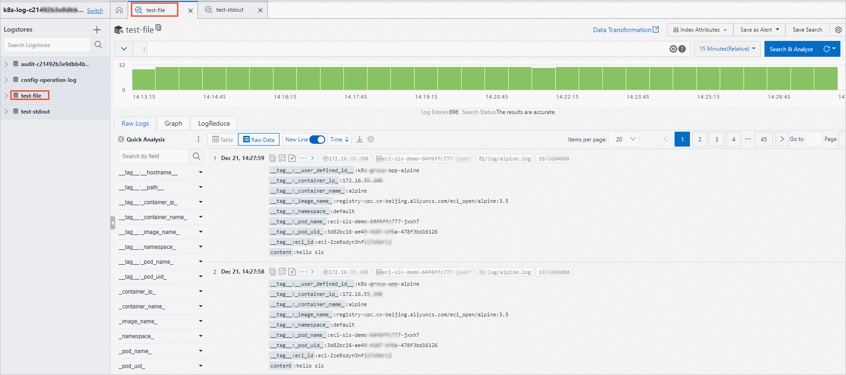This screenshot has height=375, width=846.
Task: Copy log entry at 14:27:58
Action: pyautogui.click(x=273, y=272)
